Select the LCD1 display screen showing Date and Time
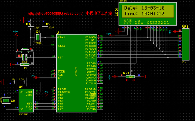Viewport: 195px width, 121px height. 148,11
